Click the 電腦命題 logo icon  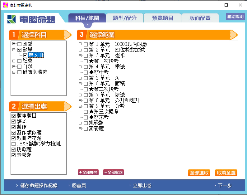(x=12, y=19)
